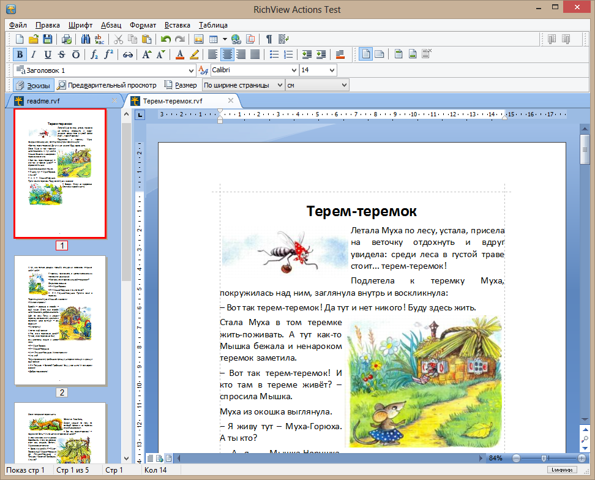Click the bulleted list icon
Screen dimensions: 595x480
[274, 54]
